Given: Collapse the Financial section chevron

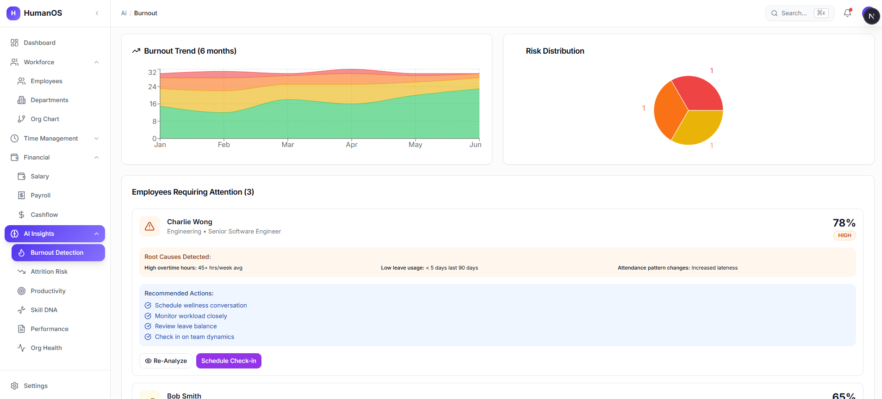Looking at the screenshot, I should [x=96, y=157].
